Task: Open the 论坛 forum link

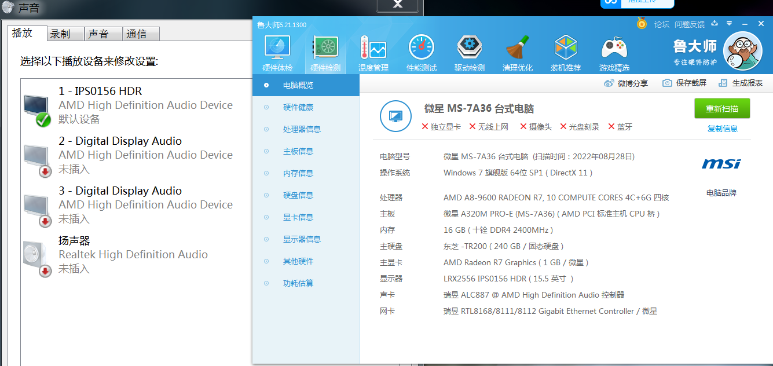Action: click(x=662, y=24)
